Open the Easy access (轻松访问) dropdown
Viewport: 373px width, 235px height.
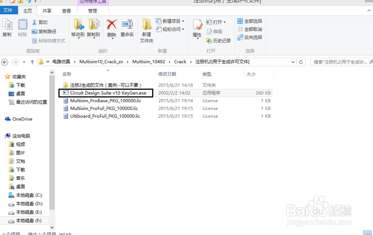pos(170,29)
